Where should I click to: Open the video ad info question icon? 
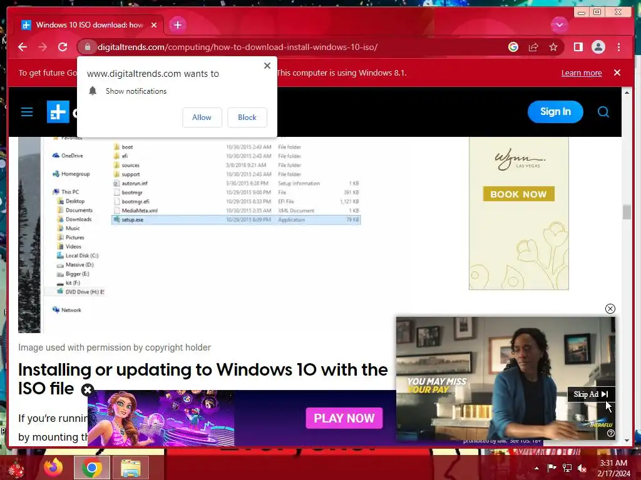611,433
